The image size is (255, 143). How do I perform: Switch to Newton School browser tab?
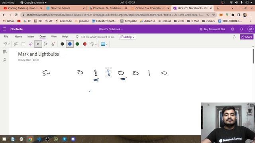click(x=65, y=8)
